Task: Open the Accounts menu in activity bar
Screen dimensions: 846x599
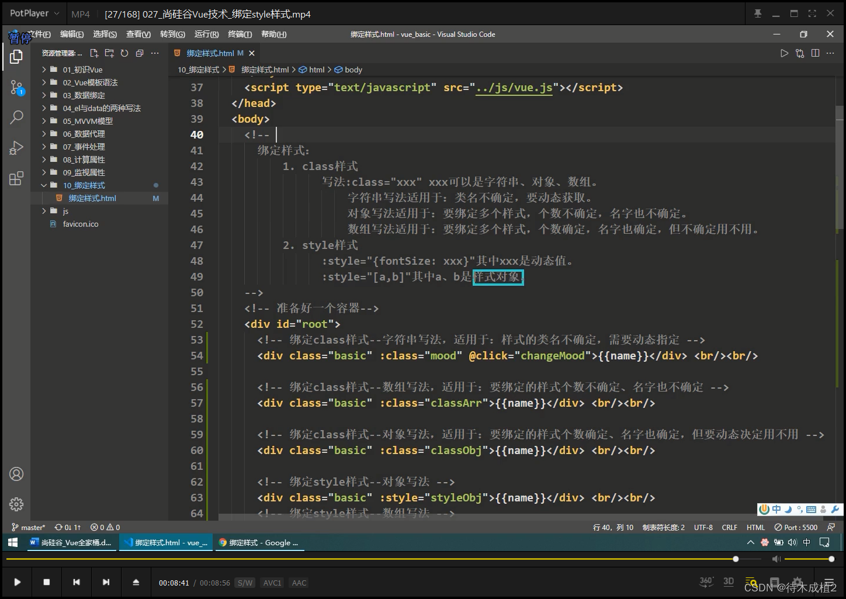Action: (x=16, y=474)
